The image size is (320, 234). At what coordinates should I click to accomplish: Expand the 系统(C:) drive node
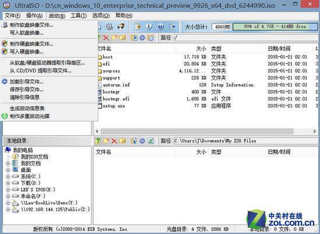click(8, 176)
